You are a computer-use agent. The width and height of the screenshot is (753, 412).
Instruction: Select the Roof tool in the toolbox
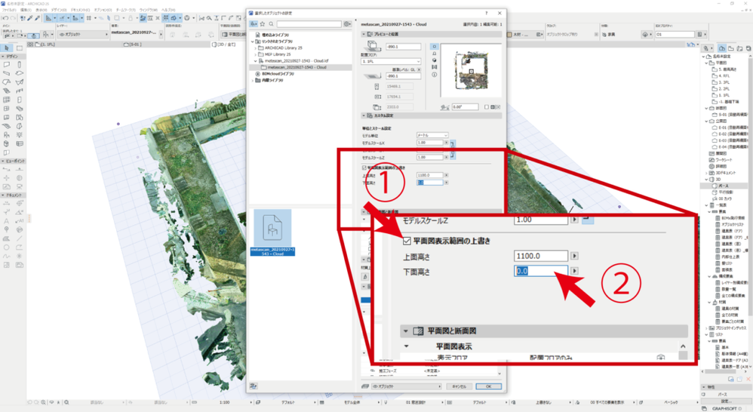[x=7, y=82]
